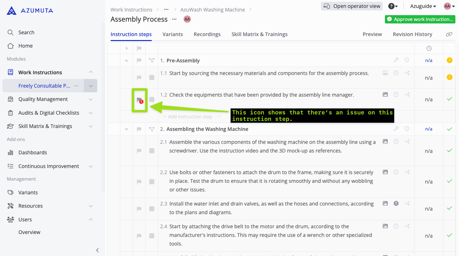Switch to the Variants tab

click(x=172, y=34)
